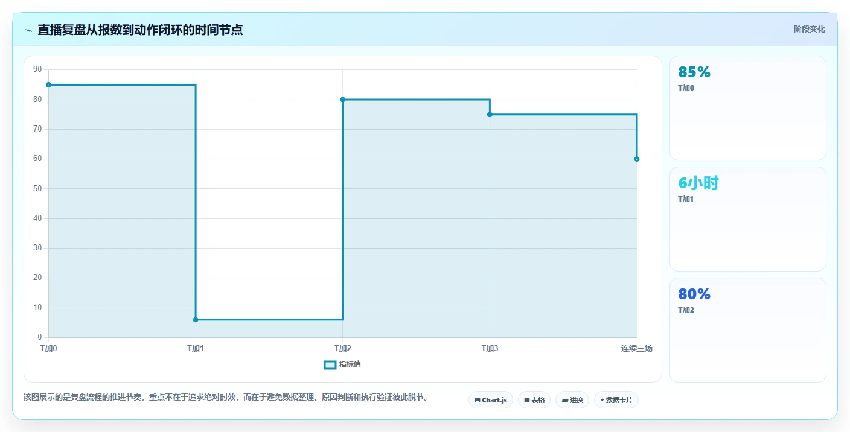
Task: Click the 指标值 legend color box
Action: tap(330, 364)
